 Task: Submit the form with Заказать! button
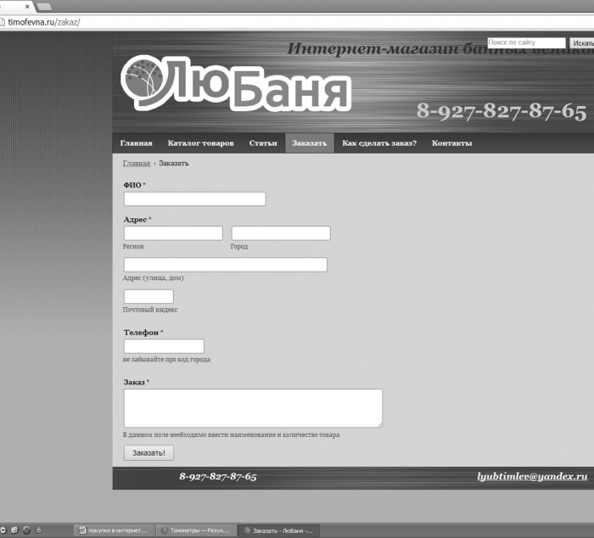pyautogui.click(x=148, y=453)
